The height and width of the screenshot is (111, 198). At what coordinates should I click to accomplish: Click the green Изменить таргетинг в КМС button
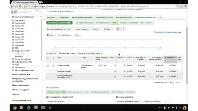coord(59,23)
